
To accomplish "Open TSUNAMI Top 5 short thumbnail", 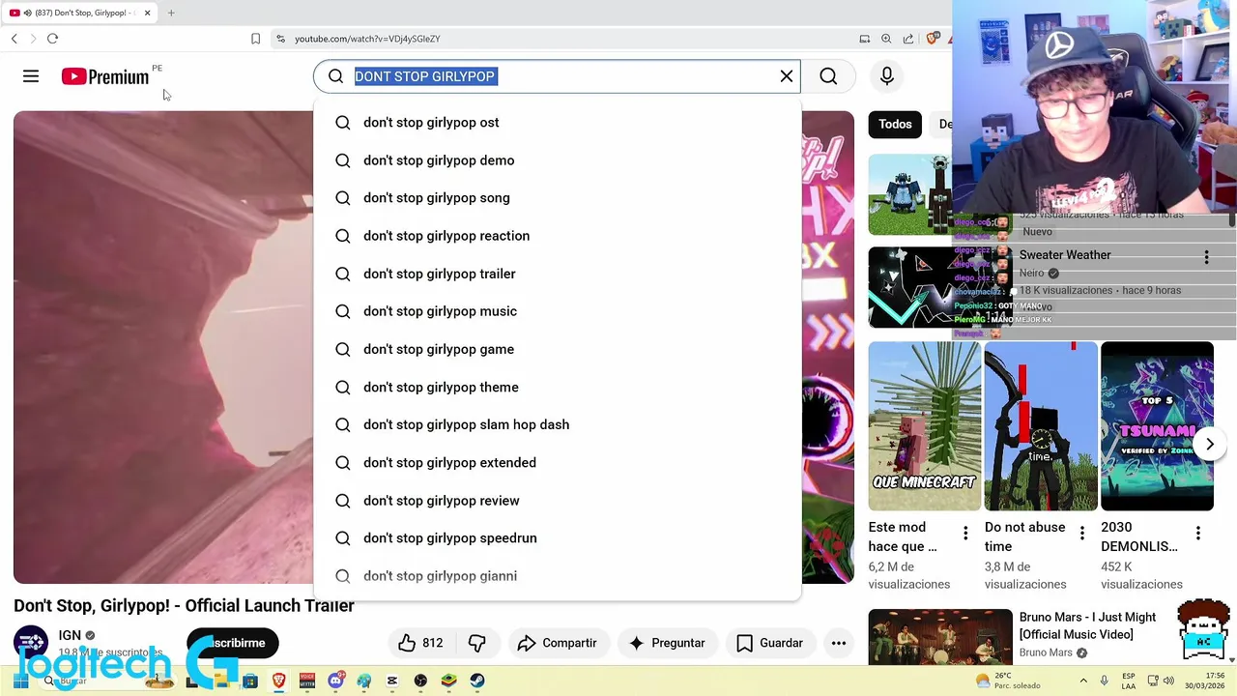I will pyautogui.click(x=1157, y=426).
